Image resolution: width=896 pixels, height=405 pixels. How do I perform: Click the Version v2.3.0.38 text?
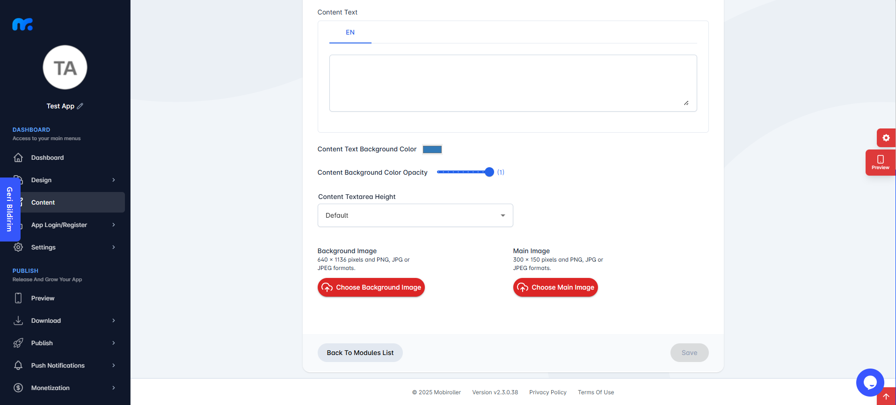click(495, 392)
